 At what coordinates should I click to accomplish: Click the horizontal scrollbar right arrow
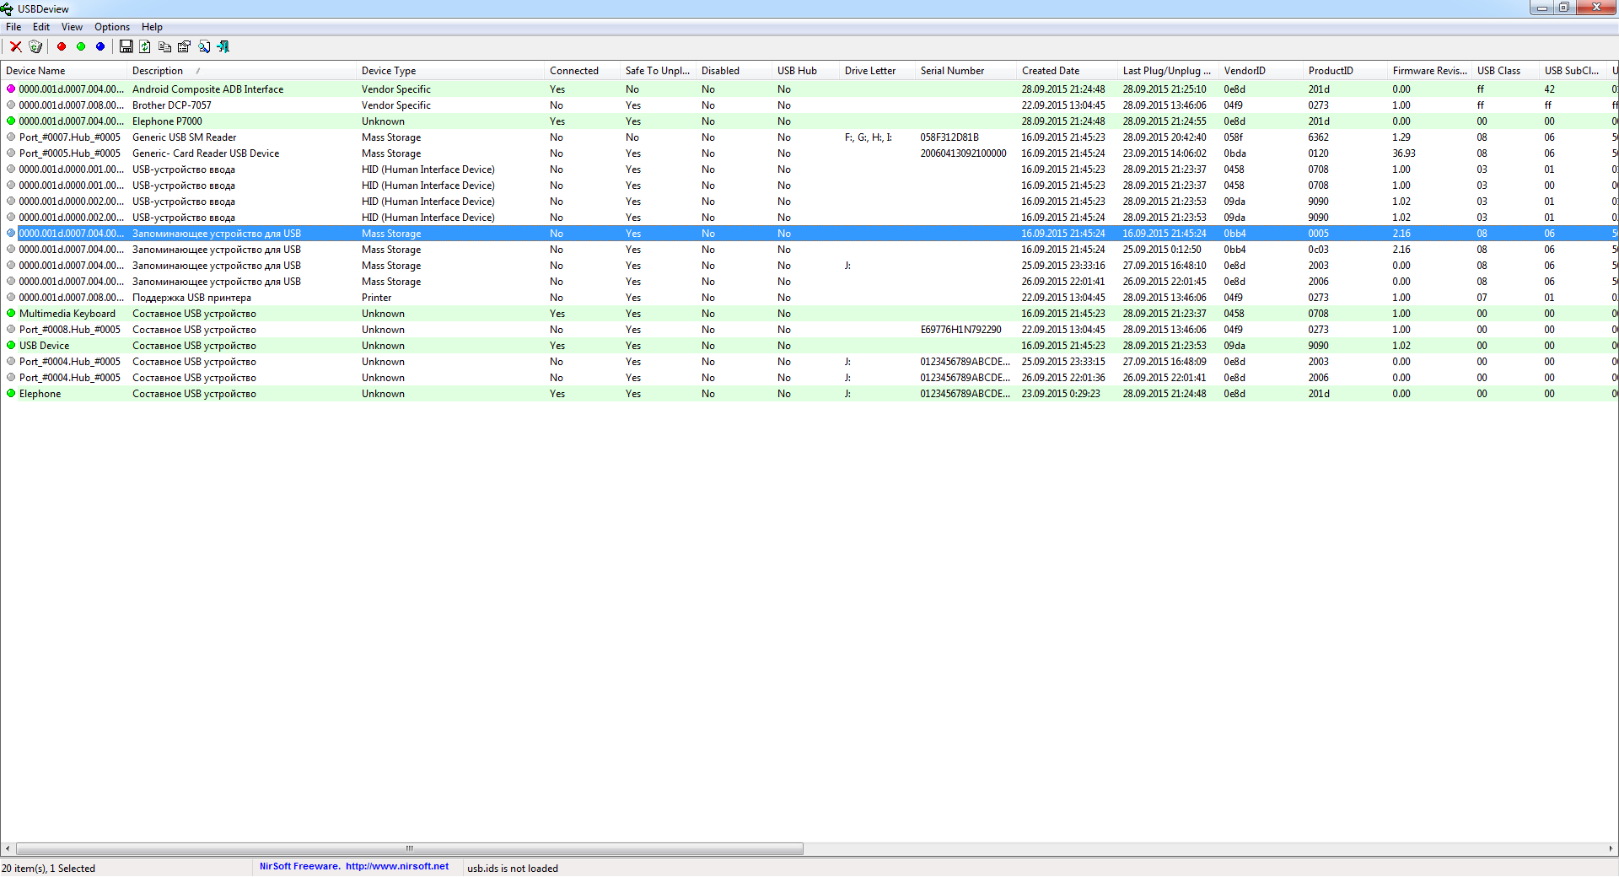click(x=1611, y=849)
